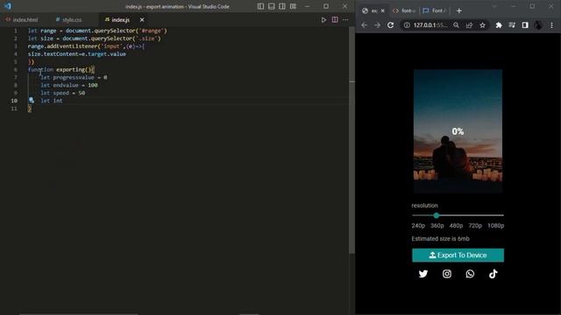Click the 1080p resolution label
The width and height of the screenshot is (561, 315).
[495, 226]
